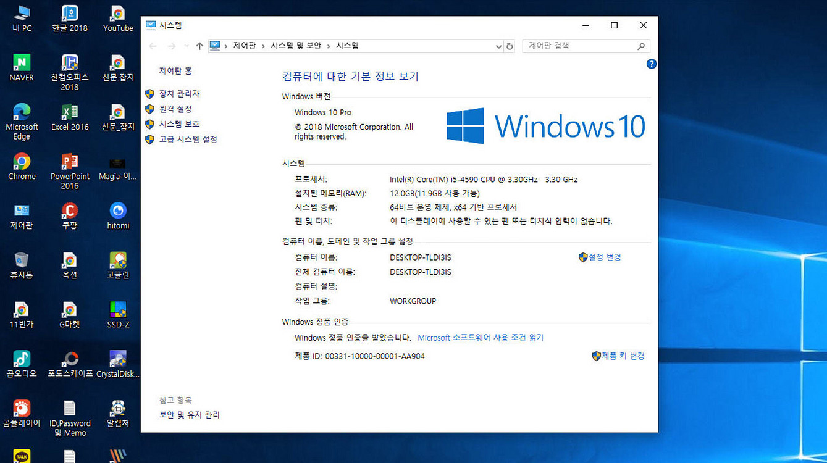Select the product ID 00331-10000-00001-AA904 text
Image resolution: width=827 pixels, height=463 pixels.
coord(375,356)
